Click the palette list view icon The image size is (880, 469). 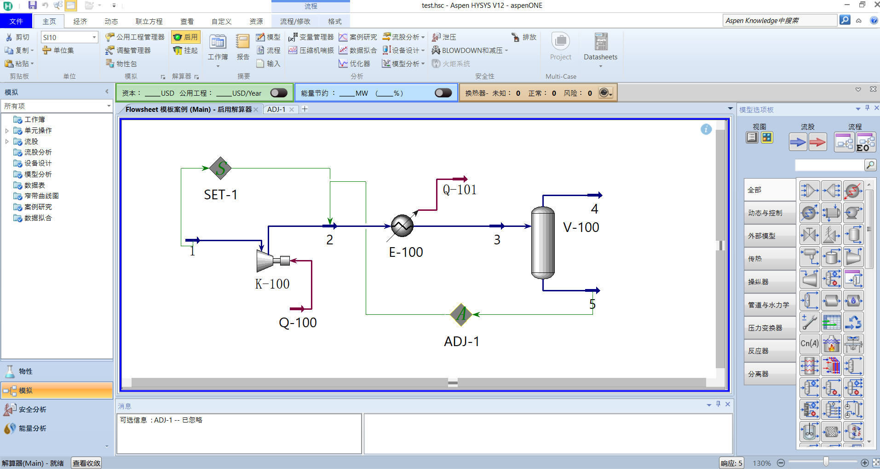(752, 137)
